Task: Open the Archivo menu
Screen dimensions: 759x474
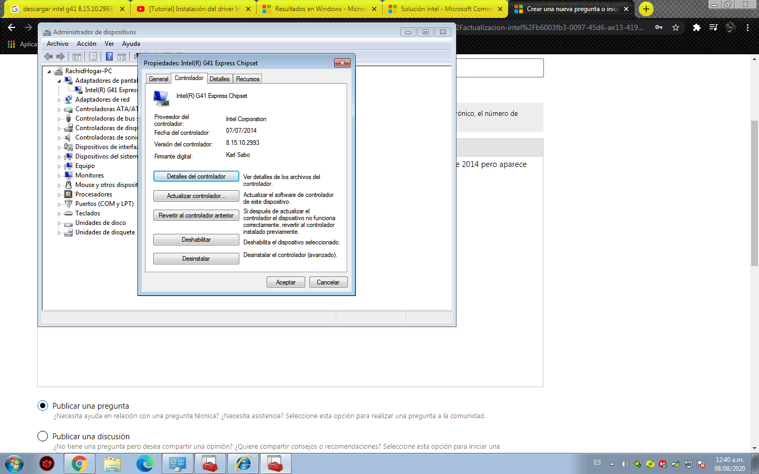Action: (x=57, y=44)
